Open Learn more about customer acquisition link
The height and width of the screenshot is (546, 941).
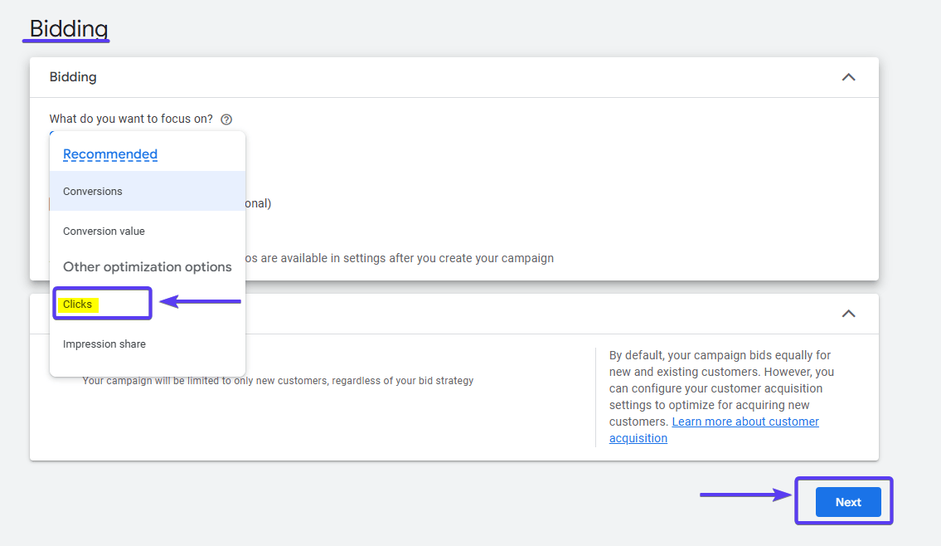pos(745,422)
